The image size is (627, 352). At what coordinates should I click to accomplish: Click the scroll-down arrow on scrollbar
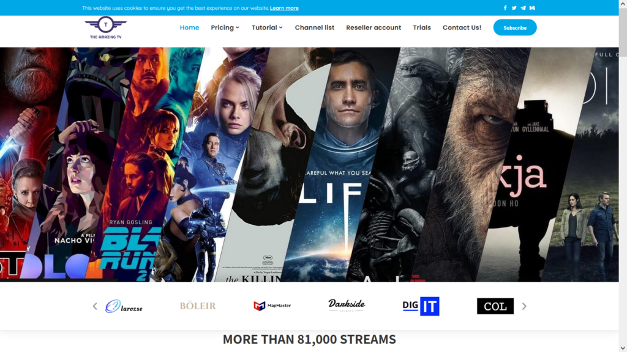pyautogui.click(x=623, y=348)
